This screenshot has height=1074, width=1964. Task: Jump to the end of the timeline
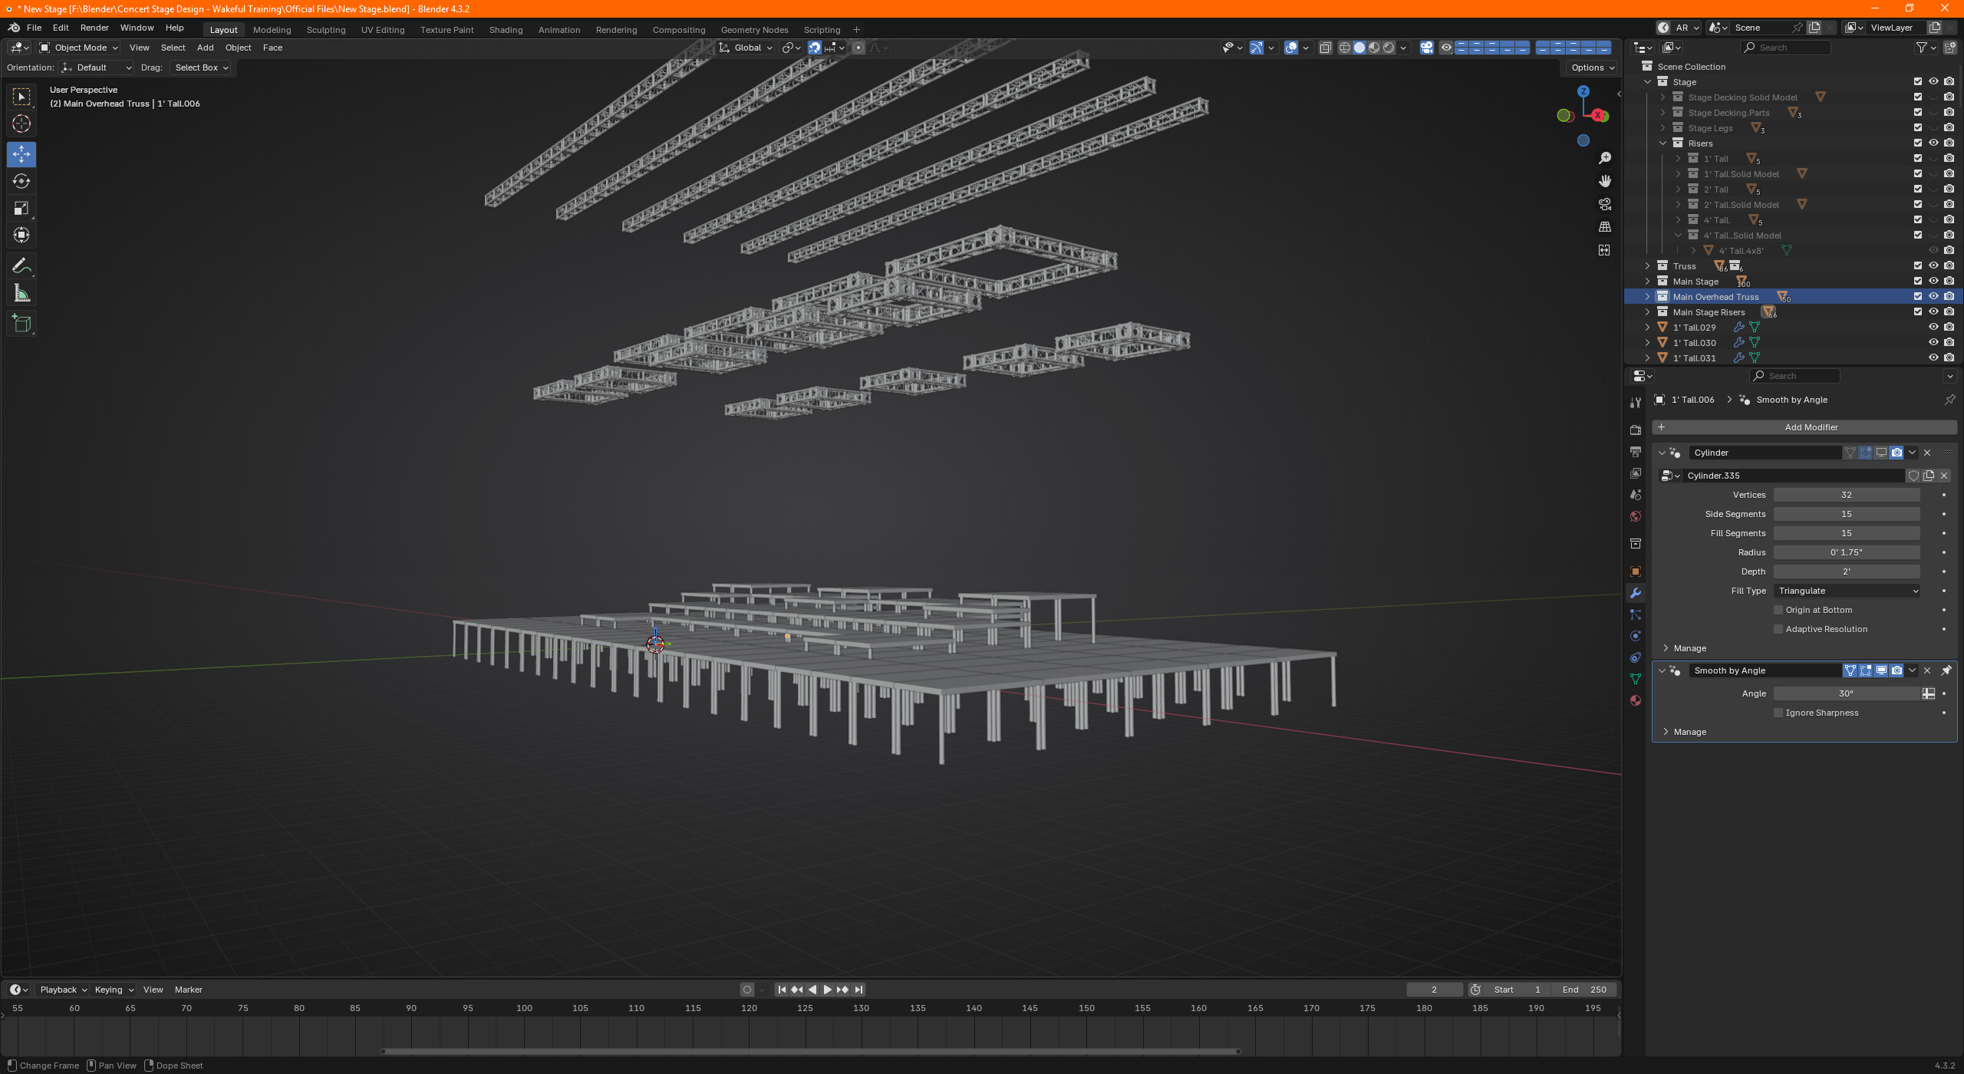[858, 989]
